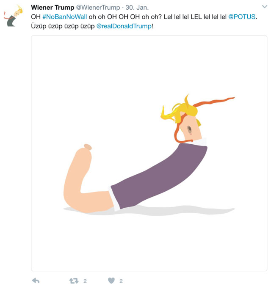Open the tweet options chevron menu
This screenshot has width=271, height=286.
[264, 7]
